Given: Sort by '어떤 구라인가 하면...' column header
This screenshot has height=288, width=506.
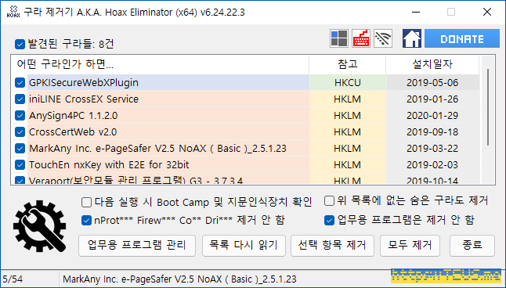Looking at the screenshot, I should coord(160,64).
